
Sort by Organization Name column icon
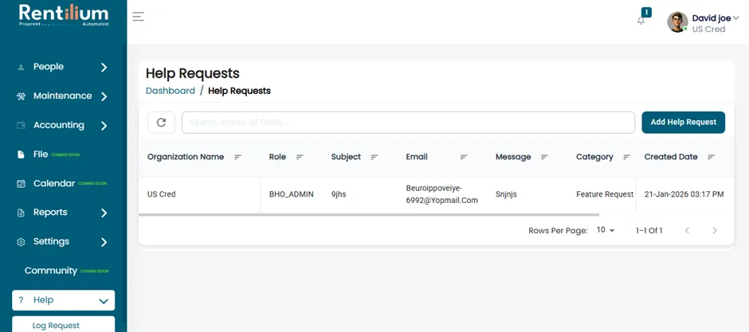(238, 157)
